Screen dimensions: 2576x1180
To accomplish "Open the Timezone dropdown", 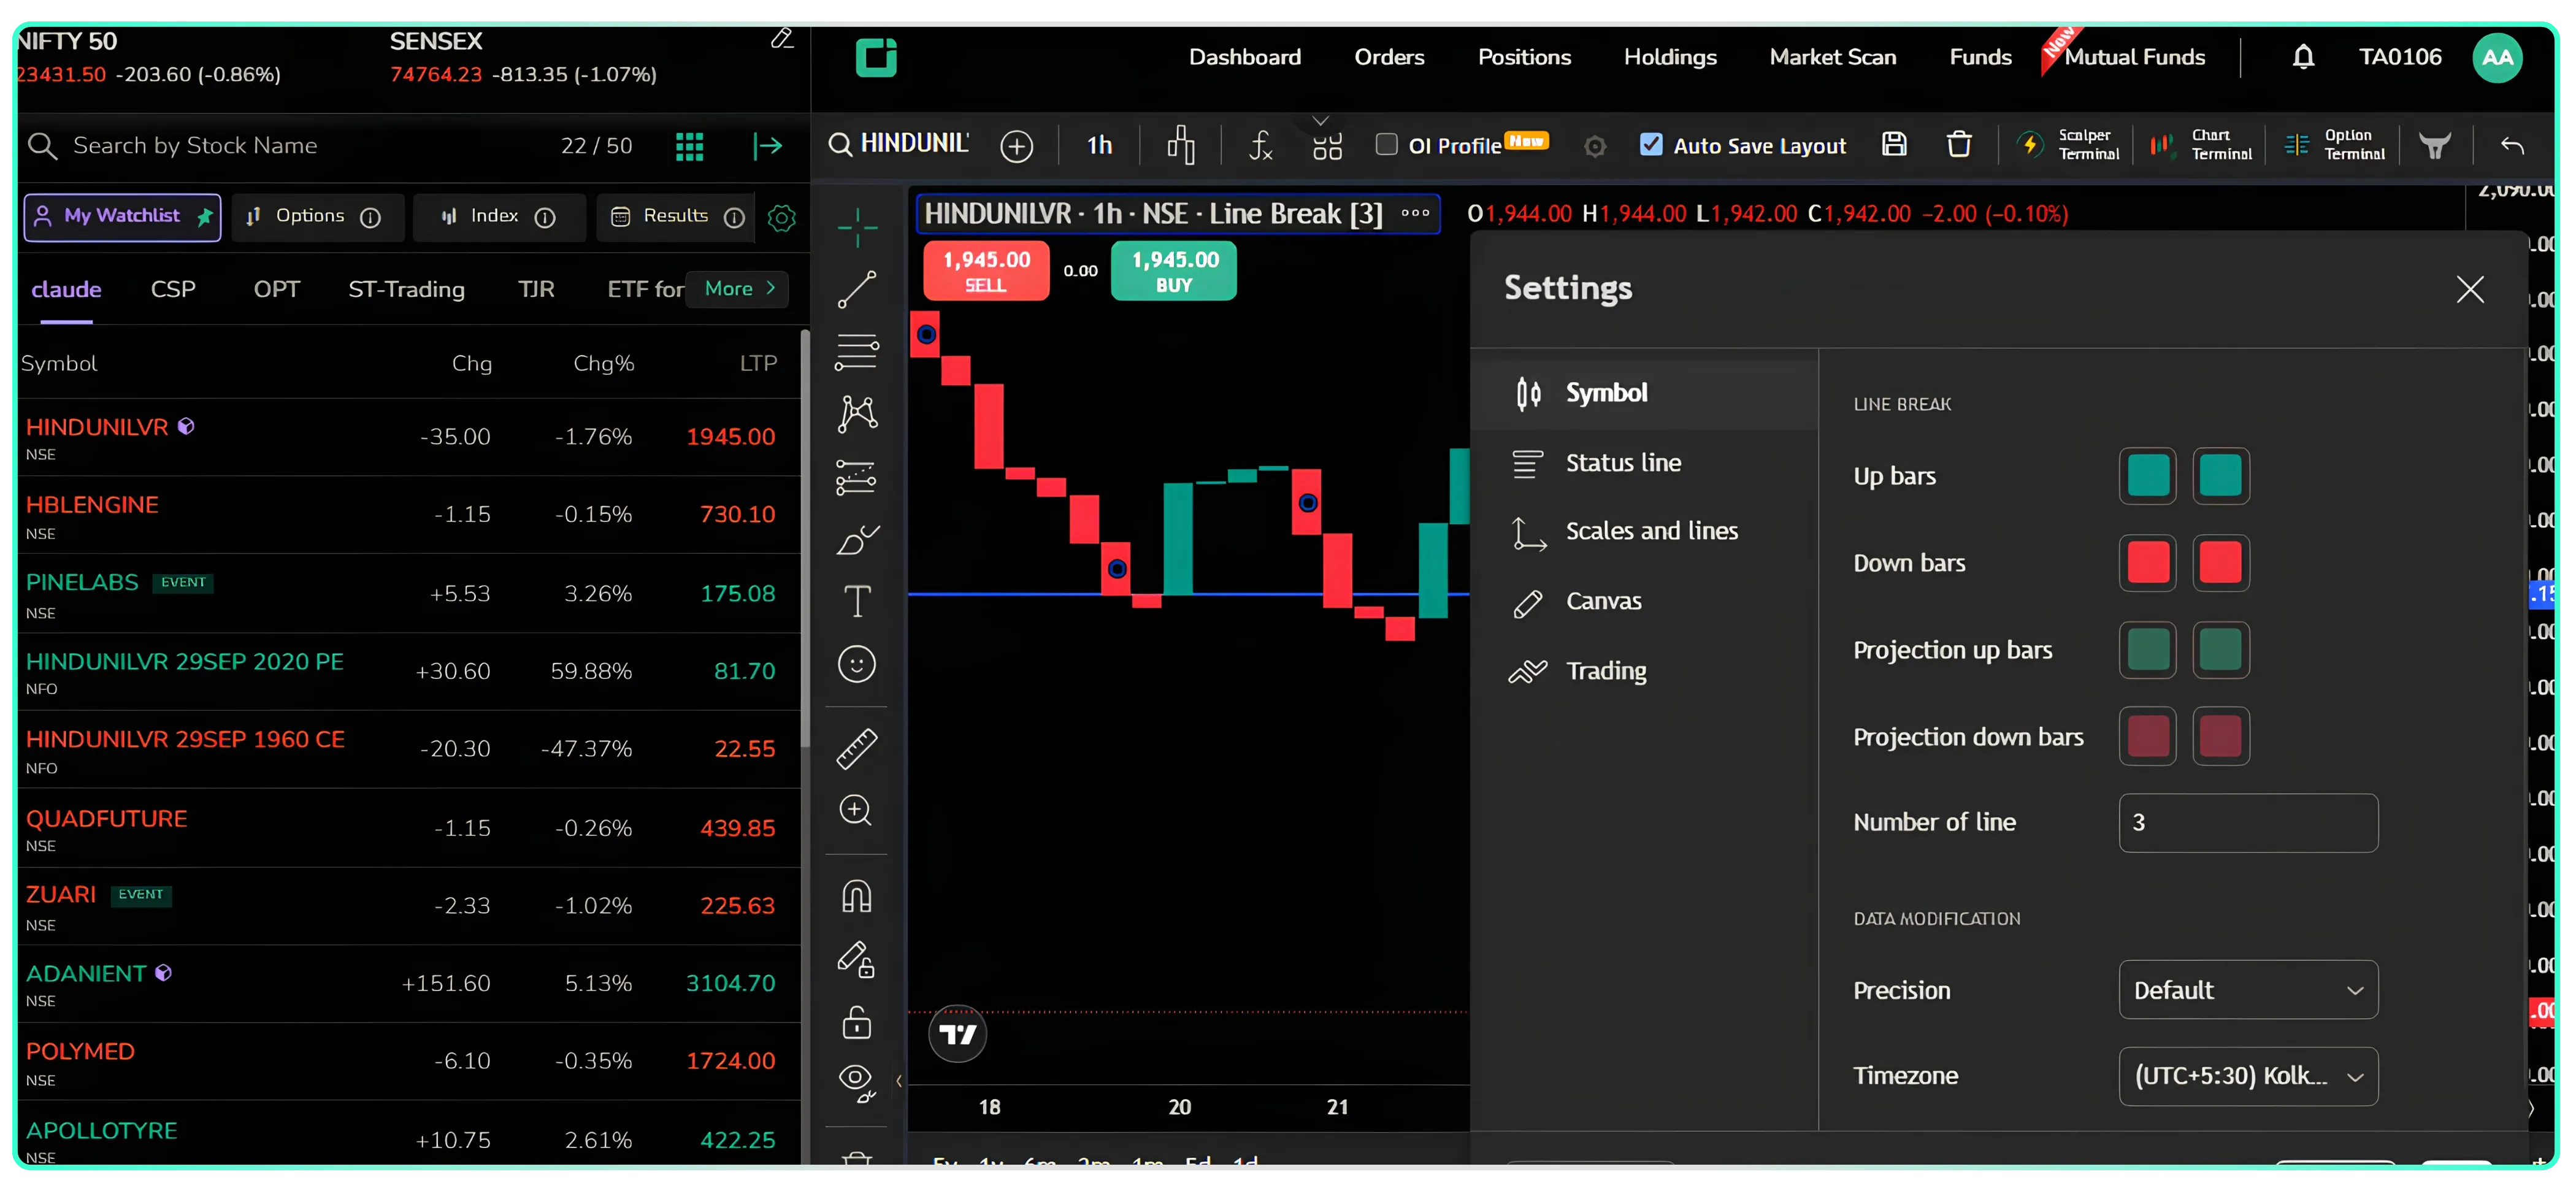I will (x=2247, y=1076).
